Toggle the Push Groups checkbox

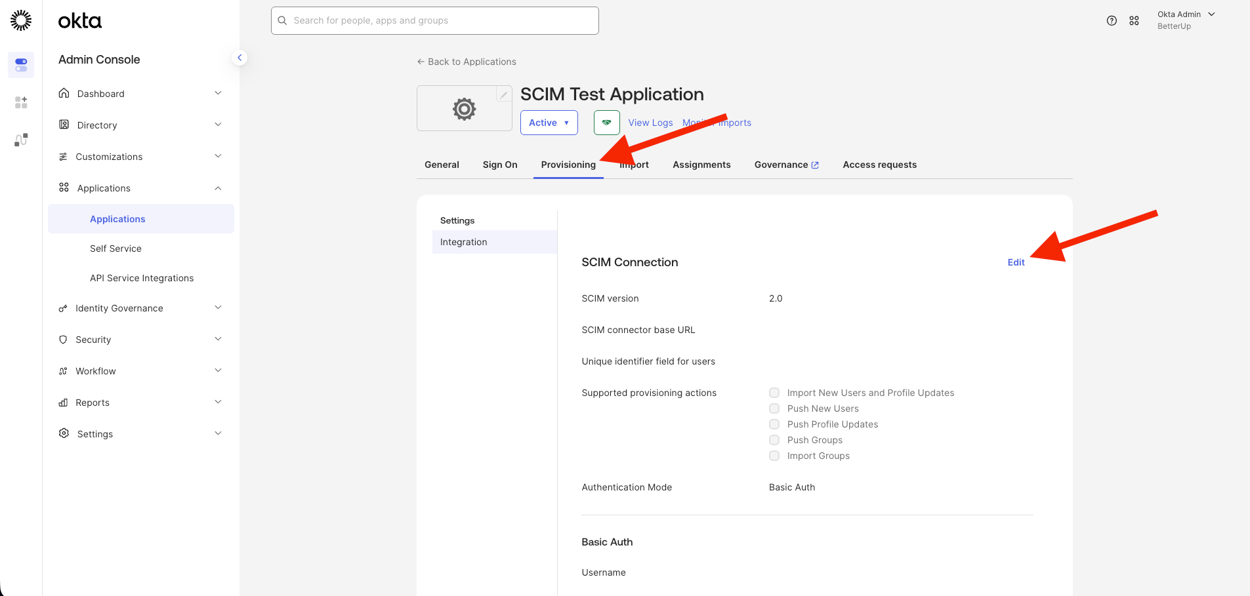pyautogui.click(x=774, y=440)
